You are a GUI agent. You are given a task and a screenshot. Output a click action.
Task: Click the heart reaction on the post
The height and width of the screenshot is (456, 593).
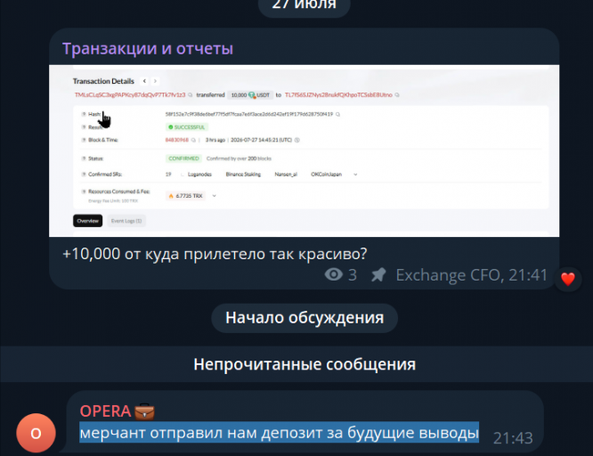568,280
